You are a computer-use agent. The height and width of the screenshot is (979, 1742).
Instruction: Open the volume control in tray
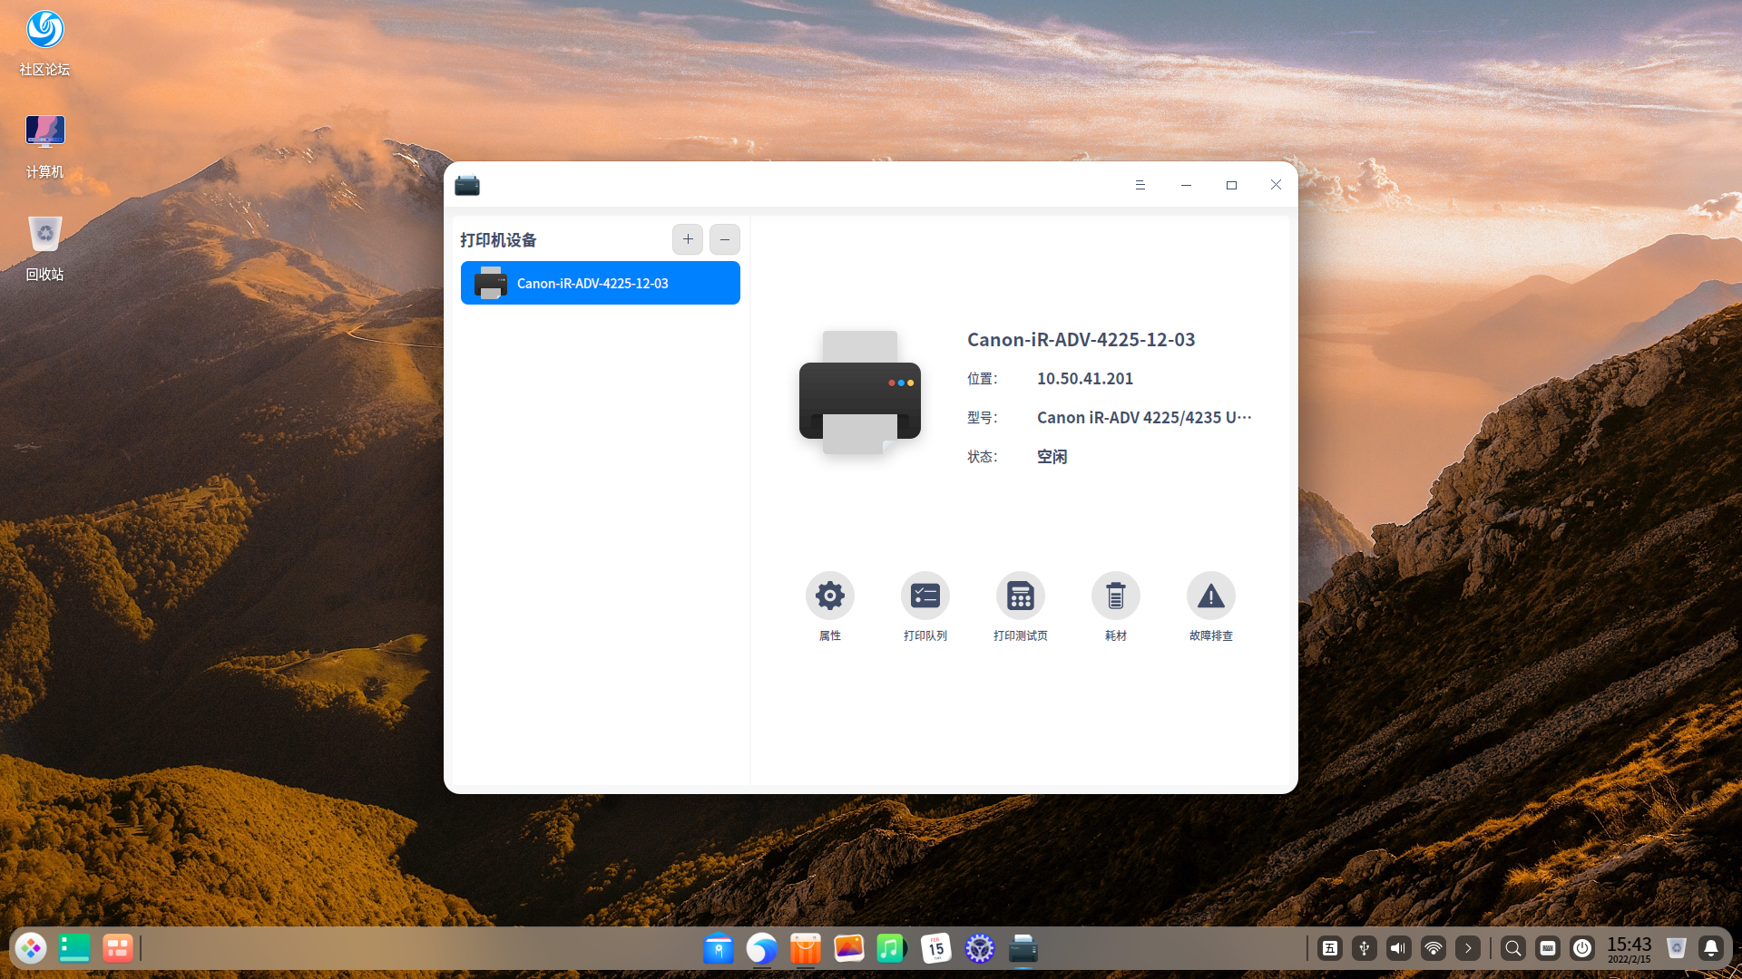pos(1398,948)
